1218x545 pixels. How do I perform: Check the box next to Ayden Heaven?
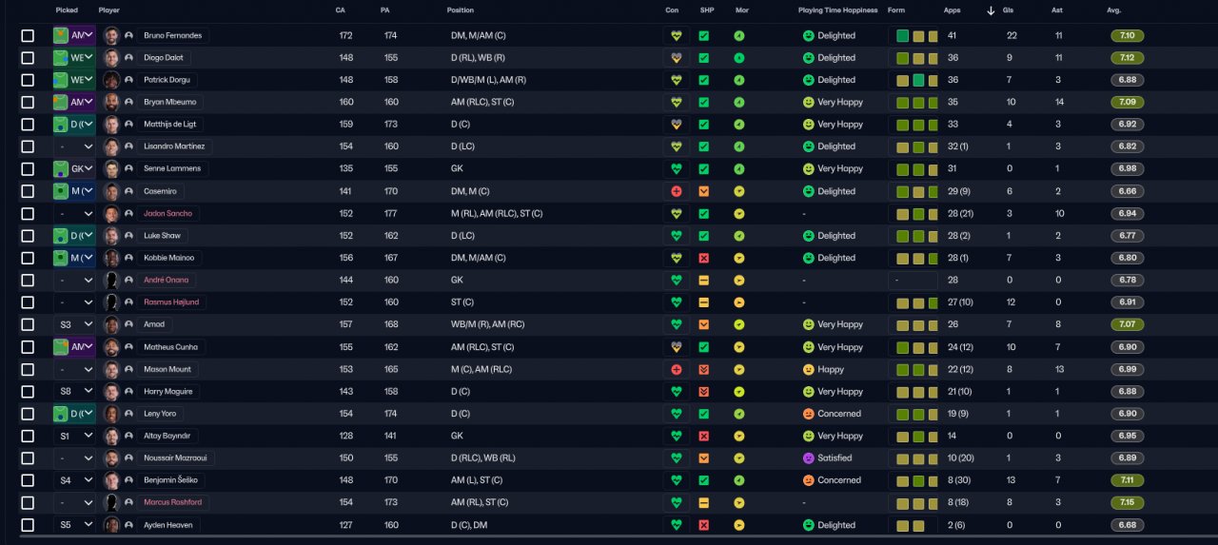click(28, 525)
